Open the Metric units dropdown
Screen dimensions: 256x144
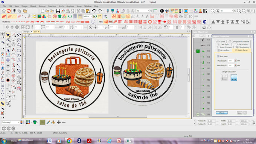point(87,16)
